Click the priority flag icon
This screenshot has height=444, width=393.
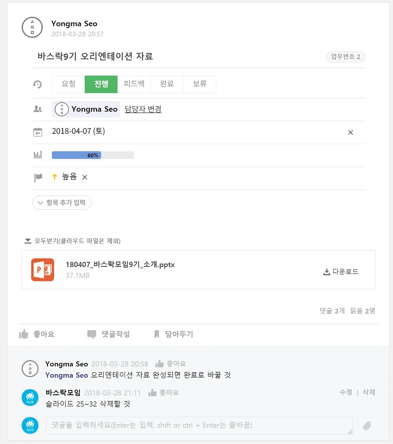click(38, 177)
